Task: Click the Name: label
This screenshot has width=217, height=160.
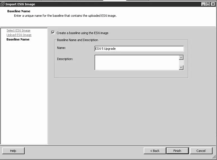Action: point(61,48)
